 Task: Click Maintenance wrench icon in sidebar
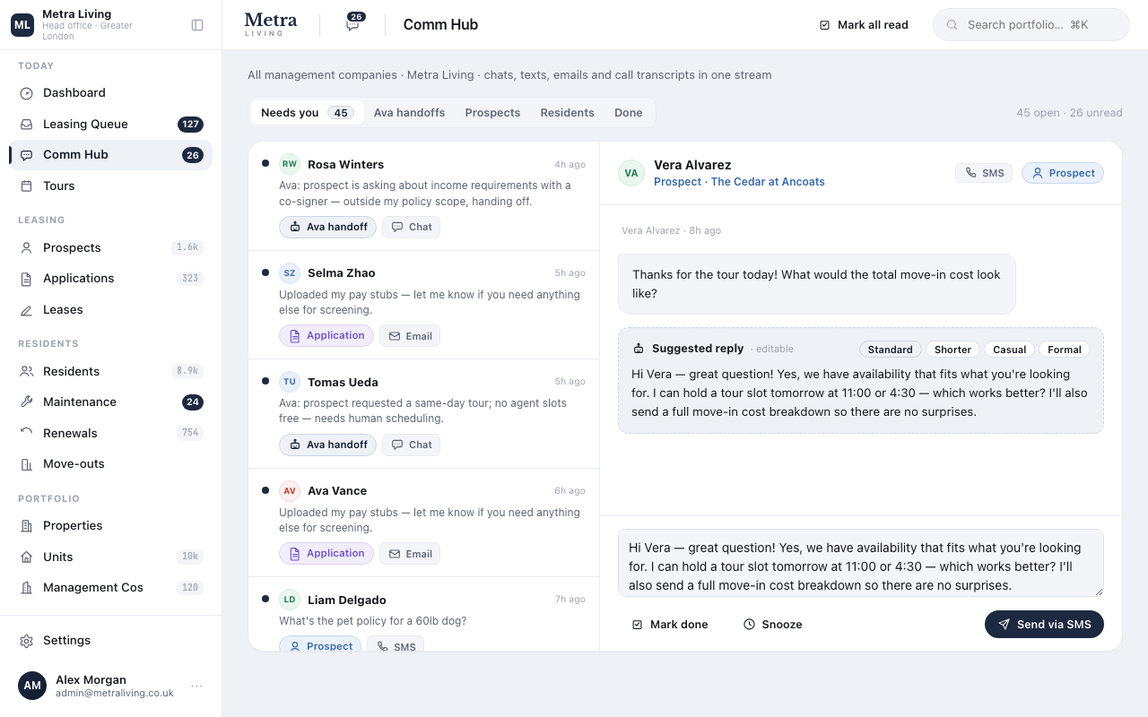coord(27,402)
